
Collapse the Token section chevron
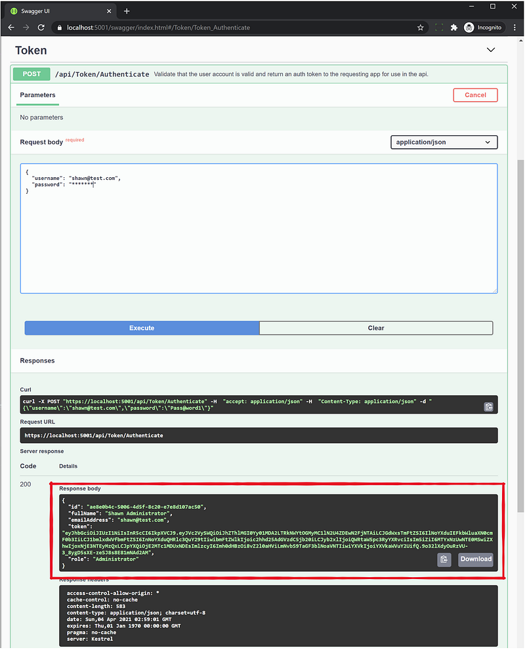(x=491, y=50)
